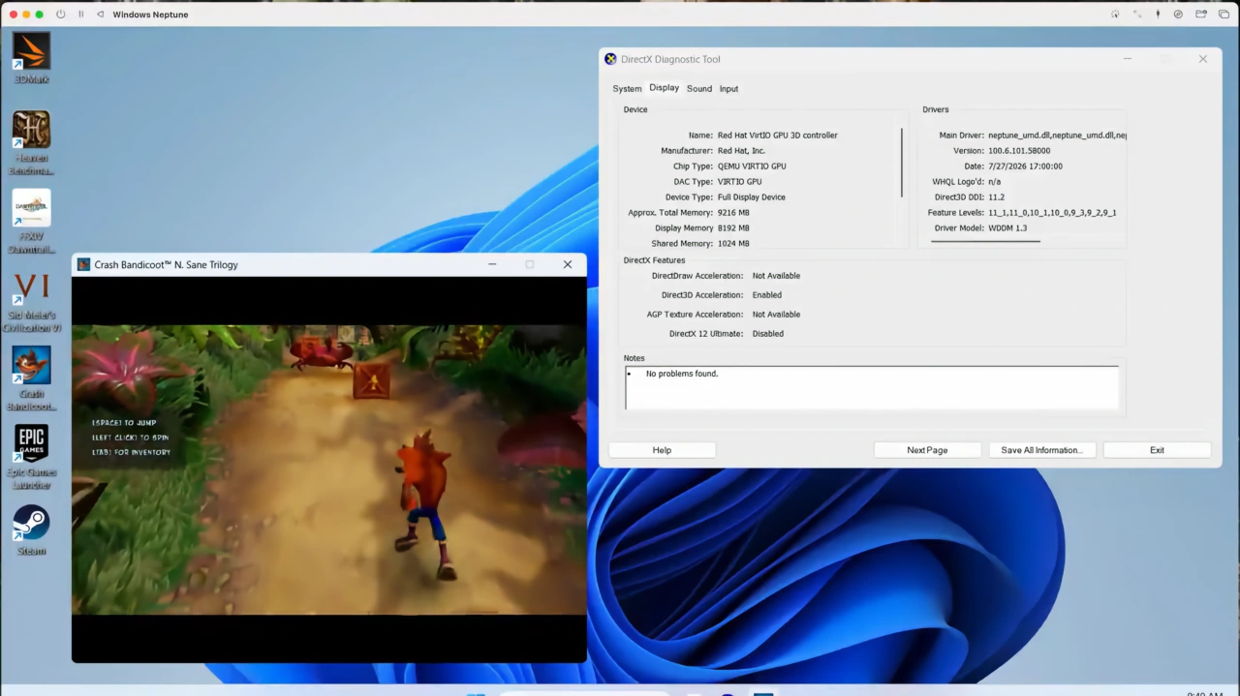1240x696 pixels.
Task: Open the Epic Games Launcher desktop icon
Action: pyautogui.click(x=31, y=457)
